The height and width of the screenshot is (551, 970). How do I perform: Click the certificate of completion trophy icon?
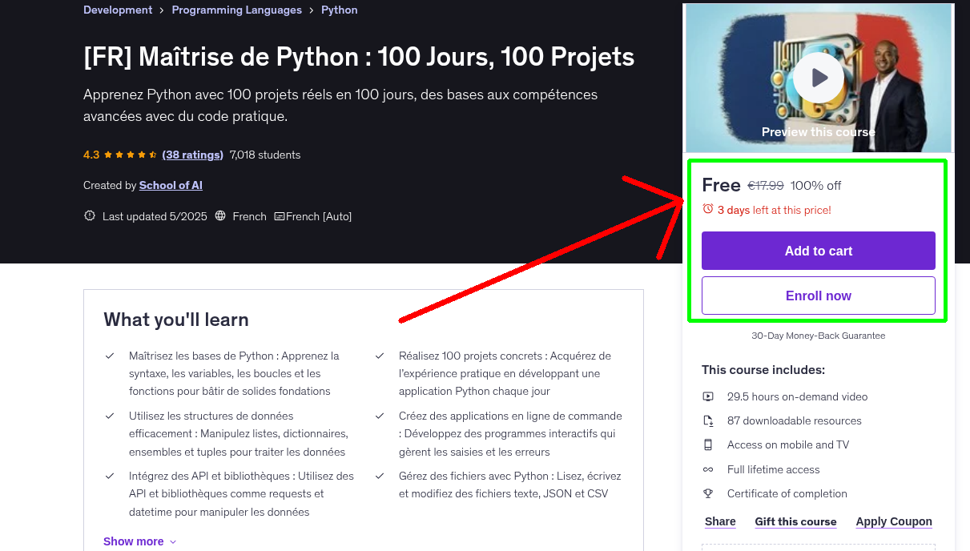[x=709, y=493]
